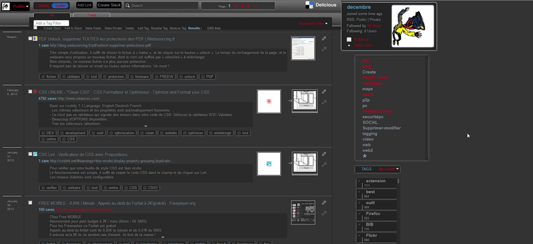Expand FREE MOBILE description with chevron
The width and height of the screenshot is (533, 244).
click(162, 237)
